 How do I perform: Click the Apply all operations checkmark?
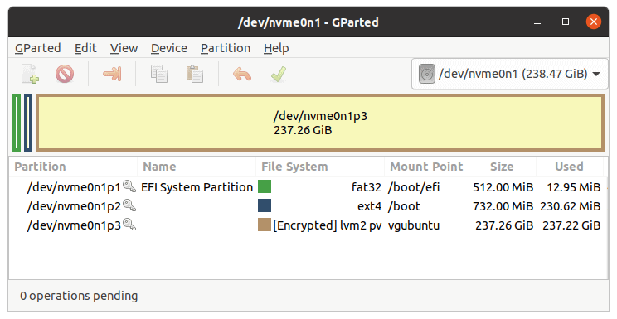[x=278, y=74]
